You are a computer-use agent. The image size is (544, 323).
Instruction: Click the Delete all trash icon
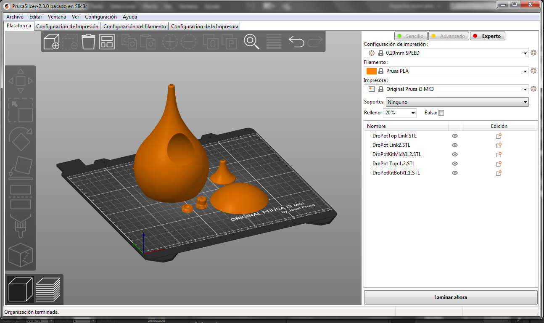(x=88, y=42)
